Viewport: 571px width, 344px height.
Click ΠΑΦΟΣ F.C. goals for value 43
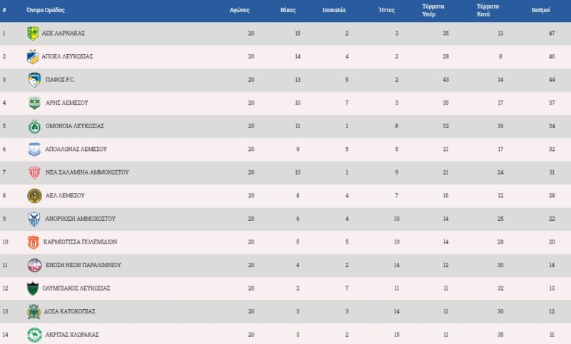[445, 80]
